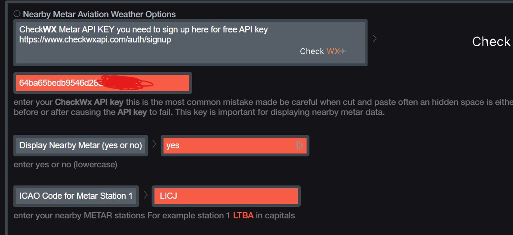Viewport: 513px width, 235px height.
Task: Click the Nearby Metar Aviation Weather Options heading
Action: [100, 14]
